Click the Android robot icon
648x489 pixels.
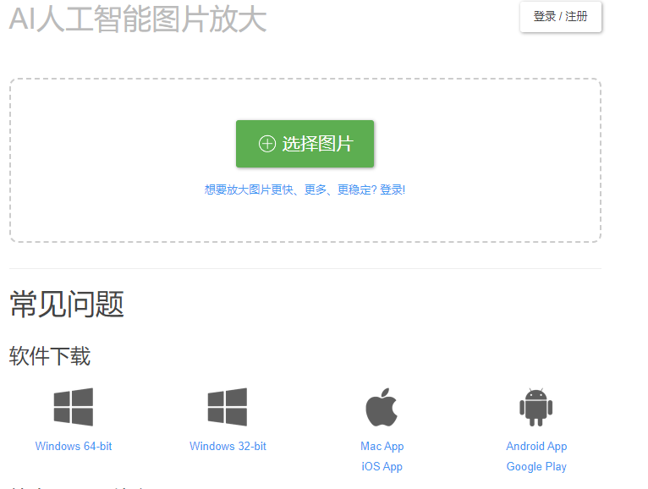[x=535, y=408]
